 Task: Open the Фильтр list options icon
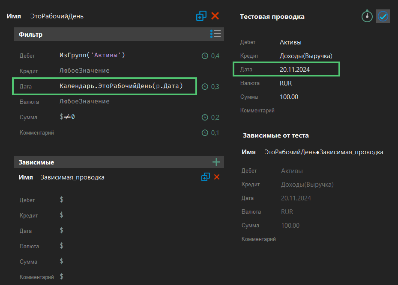[215, 34]
